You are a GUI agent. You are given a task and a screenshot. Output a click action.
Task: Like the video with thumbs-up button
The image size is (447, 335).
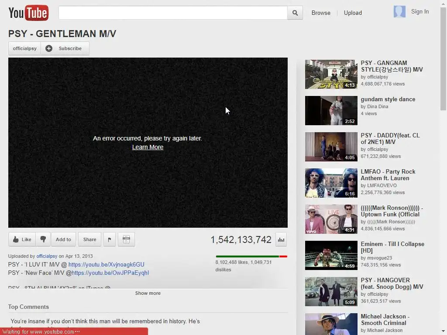click(22, 239)
